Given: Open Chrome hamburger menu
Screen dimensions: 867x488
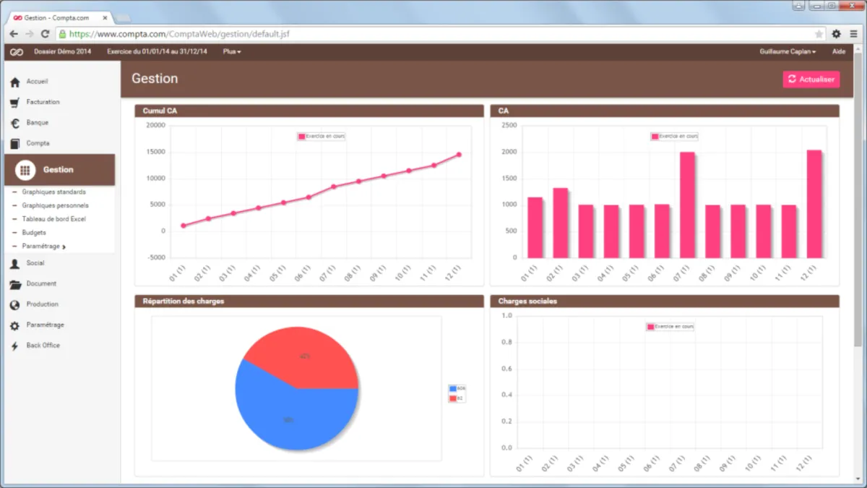Looking at the screenshot, I should click(854, 34).
